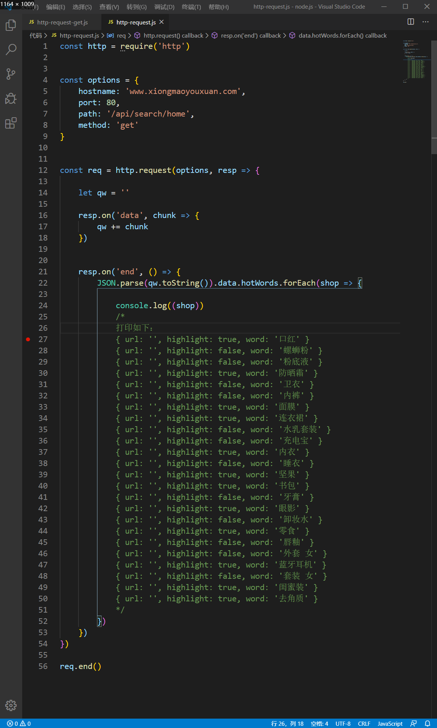The width and height of the screenshot is (437, 728).
Task: Expand the http-request.js breadcrumb
Action: pos(75,35)
